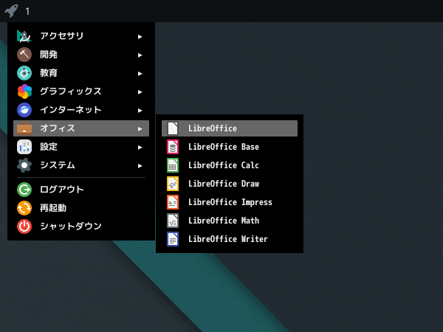This screenshot has width=443, height=332.
Task: Click the gray LibreOffice Math icon
Action: [173, 221]
